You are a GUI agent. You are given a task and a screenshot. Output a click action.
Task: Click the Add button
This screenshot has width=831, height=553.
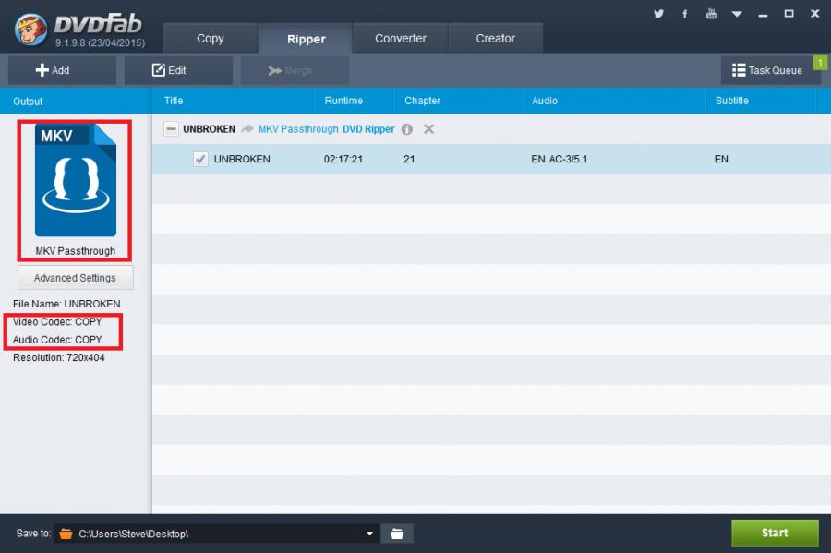(62, 70)
